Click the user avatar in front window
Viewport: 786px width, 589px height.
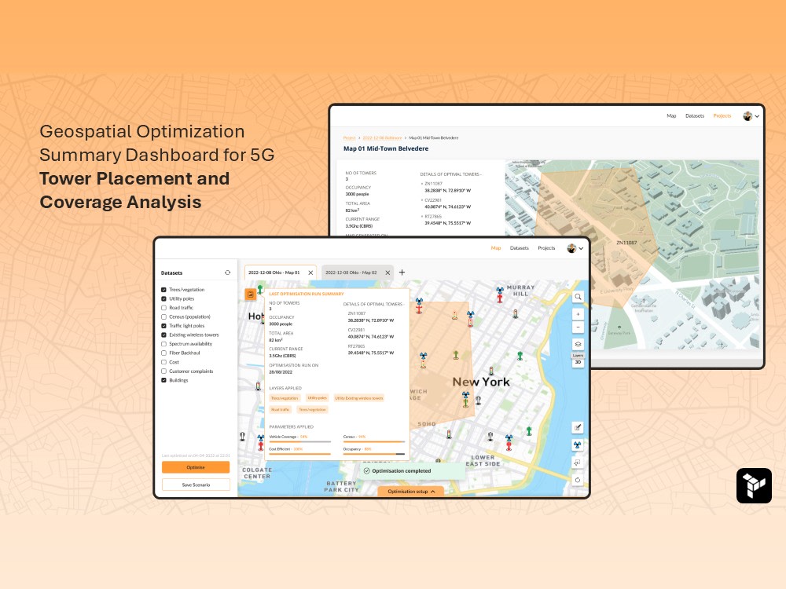(571, 248)
